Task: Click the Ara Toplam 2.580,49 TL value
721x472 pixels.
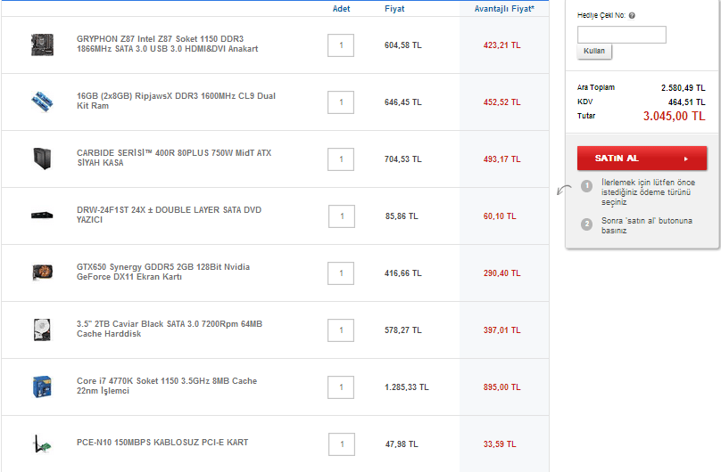Action: click(684, 87)
